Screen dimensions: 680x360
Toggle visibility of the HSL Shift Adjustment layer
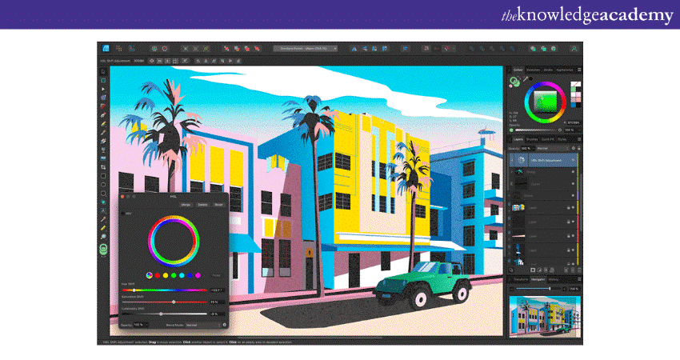(x=572, y=160)
